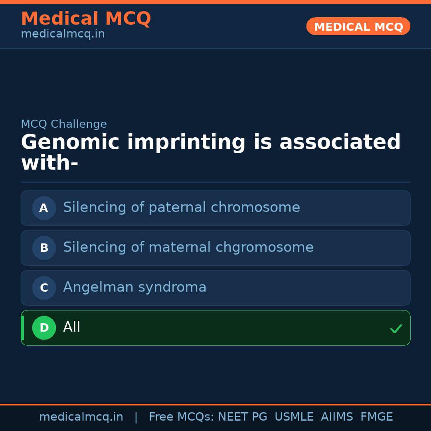Click the letter A circle badge

[x=44, y=208]
